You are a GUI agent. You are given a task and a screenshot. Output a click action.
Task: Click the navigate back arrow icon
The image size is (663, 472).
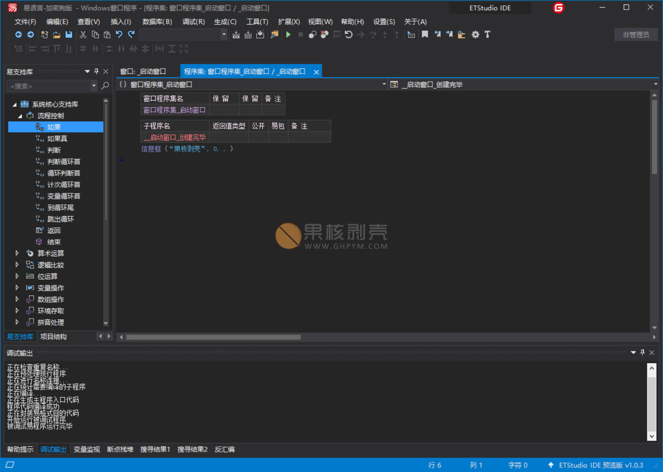[x=18, y=35]
